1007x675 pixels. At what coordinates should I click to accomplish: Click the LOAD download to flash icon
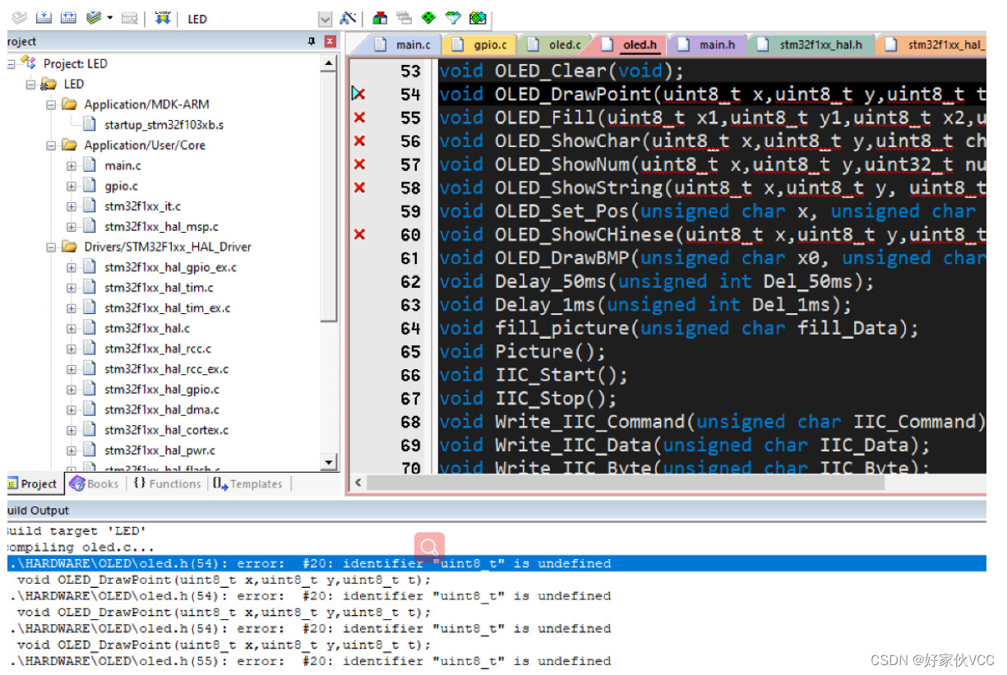point(162,17)
